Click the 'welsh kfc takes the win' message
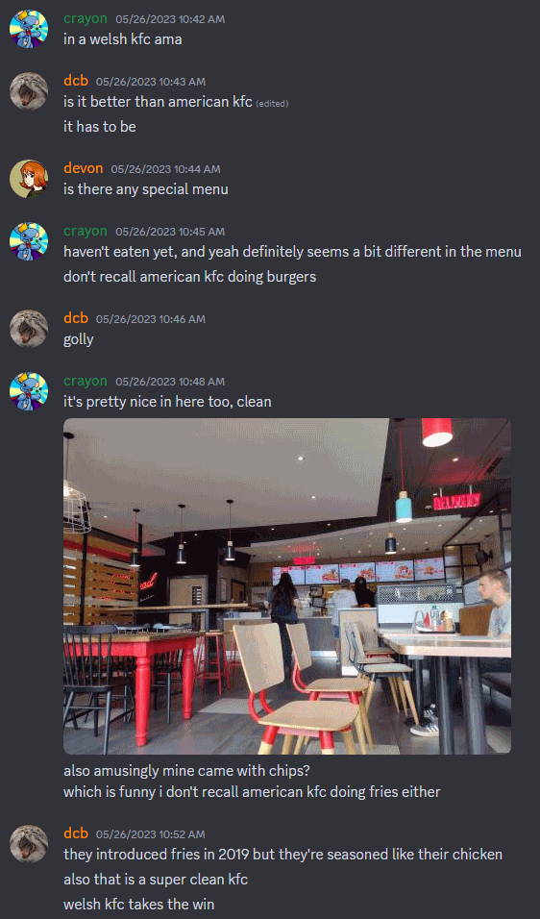The height and width of the screenshot is (919, 540). click(x=138, y=905)
